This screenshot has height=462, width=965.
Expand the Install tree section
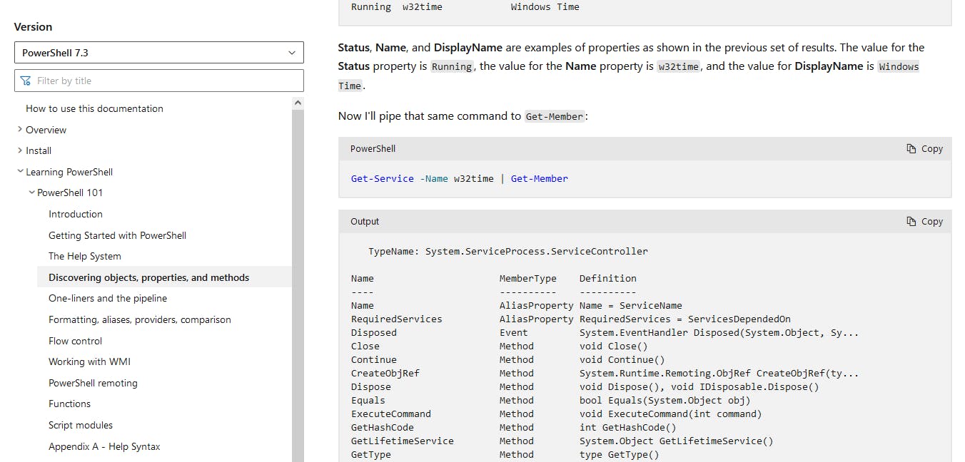(39, 150)
